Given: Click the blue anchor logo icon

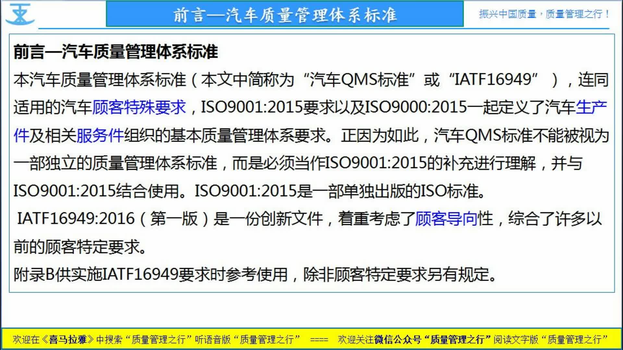Looking at the screenshot, I should [x=20, y=15].
